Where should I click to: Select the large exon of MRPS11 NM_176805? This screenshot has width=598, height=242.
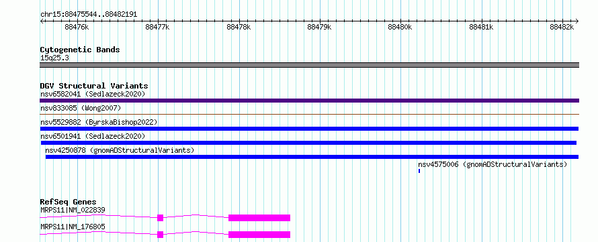point(259,235)
